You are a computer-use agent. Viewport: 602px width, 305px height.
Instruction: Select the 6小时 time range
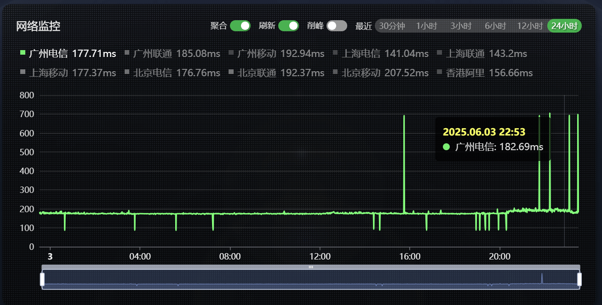495,26
